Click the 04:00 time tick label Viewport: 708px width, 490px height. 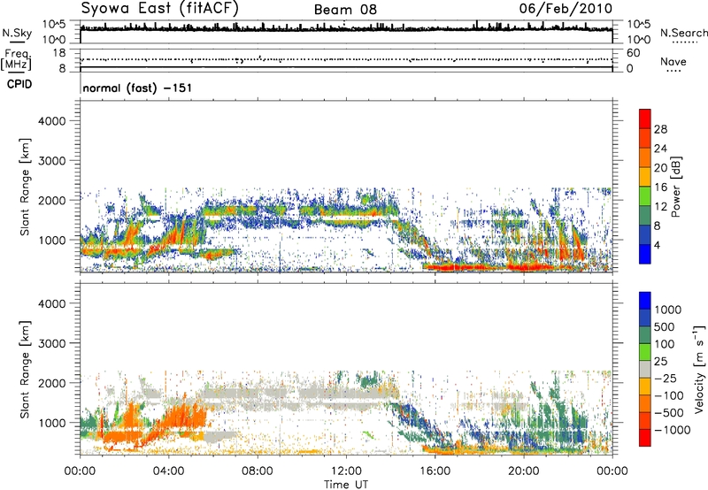click(168, 471)
